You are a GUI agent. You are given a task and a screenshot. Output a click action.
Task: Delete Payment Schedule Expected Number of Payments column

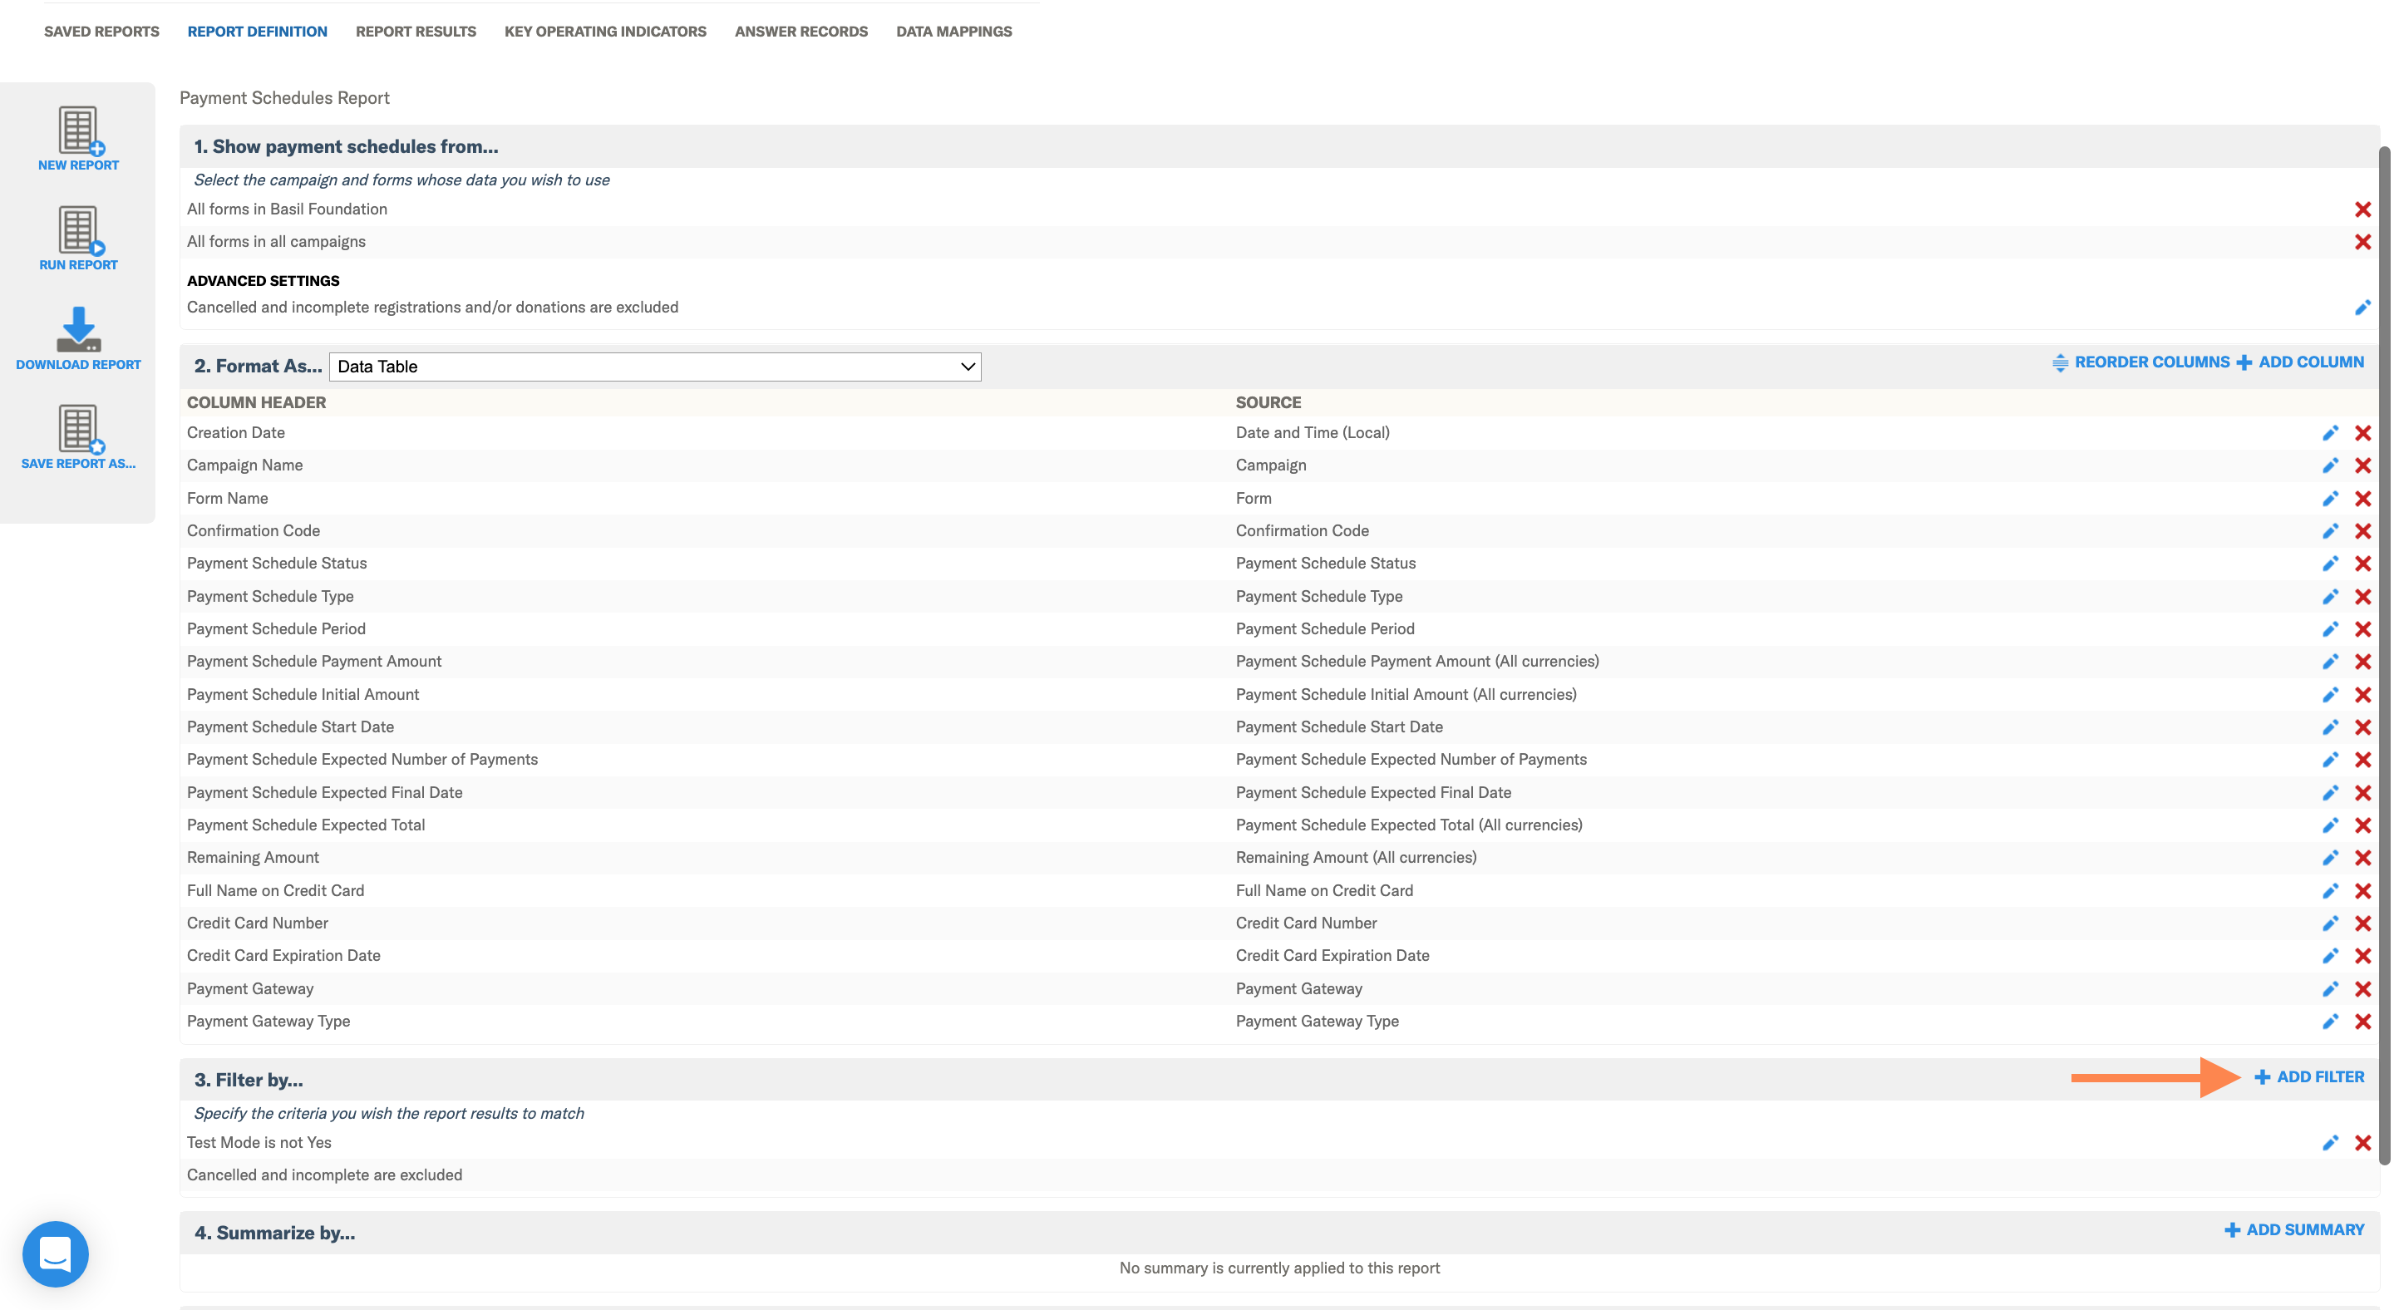2362,760
